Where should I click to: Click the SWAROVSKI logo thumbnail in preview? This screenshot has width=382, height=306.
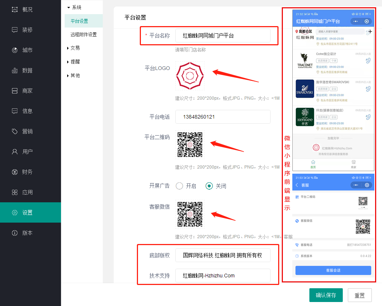(x=305, y=89)
